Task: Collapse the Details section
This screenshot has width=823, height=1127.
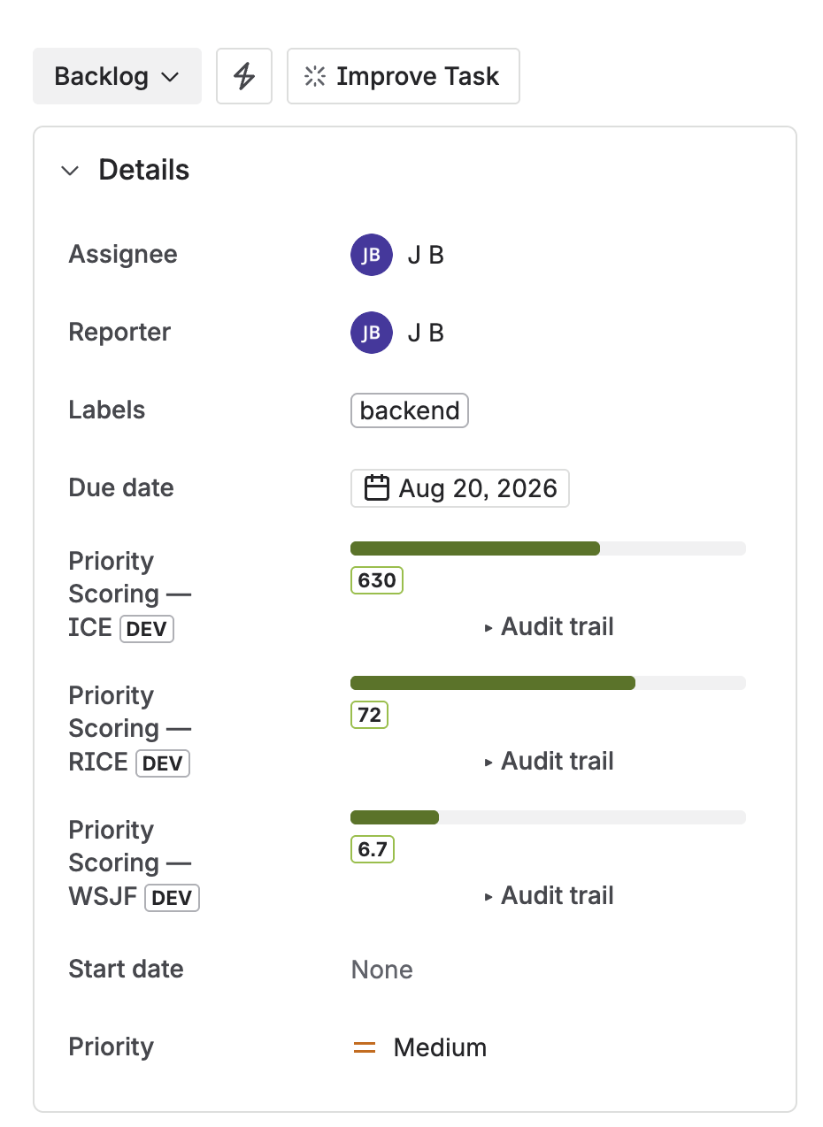Action: pos(70,171)
